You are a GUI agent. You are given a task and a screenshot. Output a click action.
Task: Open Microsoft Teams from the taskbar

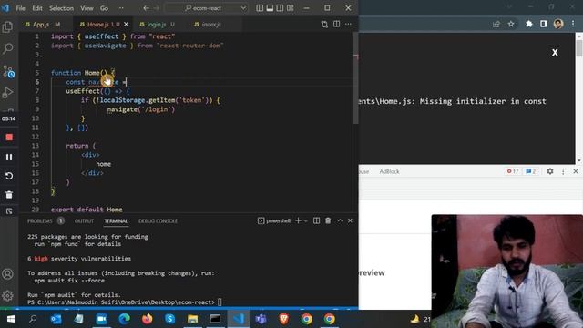261,319
